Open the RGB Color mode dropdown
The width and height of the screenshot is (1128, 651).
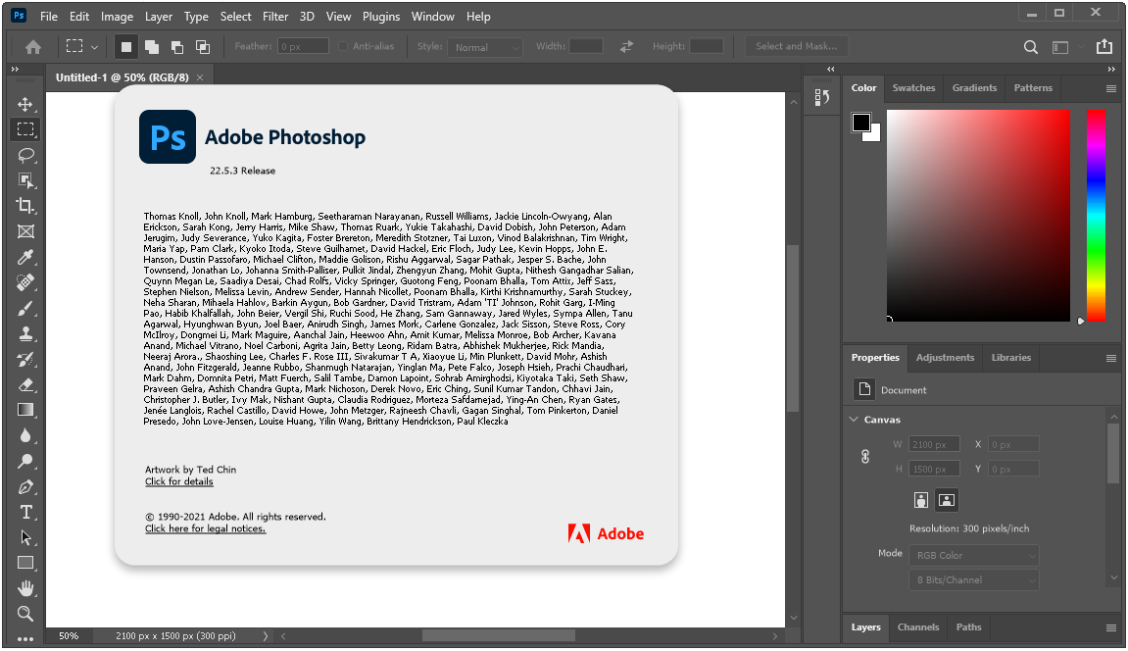coord(974,556)
